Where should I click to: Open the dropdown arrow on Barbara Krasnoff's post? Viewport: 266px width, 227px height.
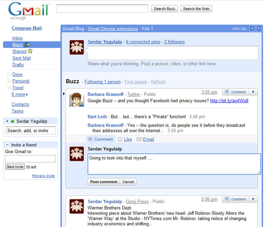pos(253,92)
